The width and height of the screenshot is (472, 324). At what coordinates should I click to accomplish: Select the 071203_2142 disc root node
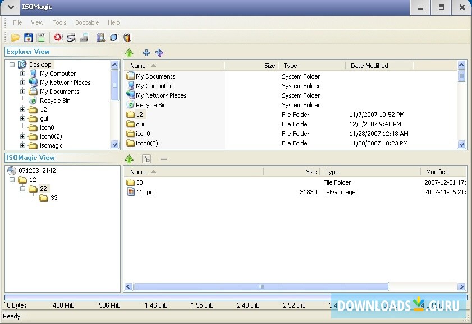36,171
